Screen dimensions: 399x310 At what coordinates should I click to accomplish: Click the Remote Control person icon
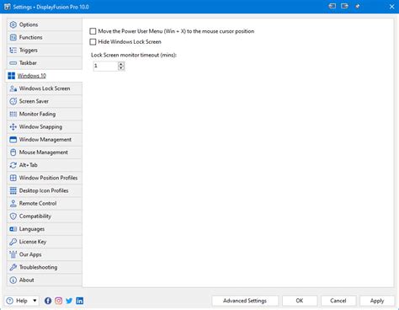point(13,203)
